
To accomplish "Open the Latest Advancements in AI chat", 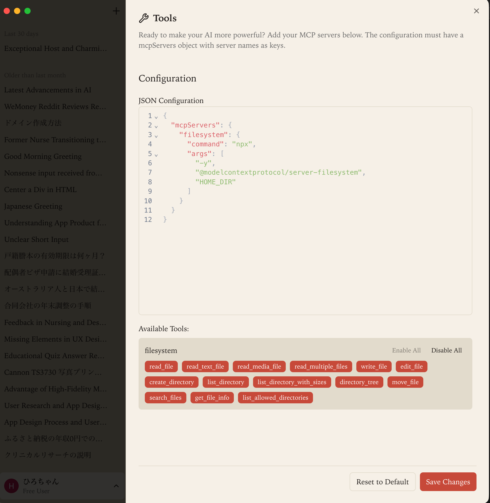I will [48, 90].
